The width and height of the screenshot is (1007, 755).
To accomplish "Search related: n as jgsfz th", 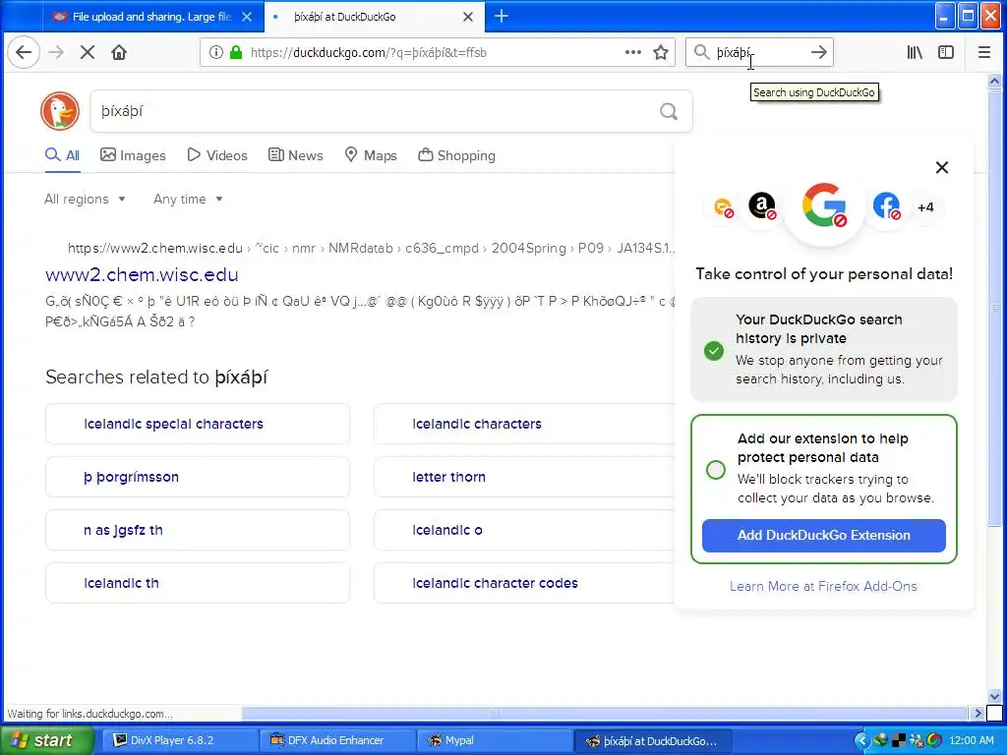I will click(198, 530).
